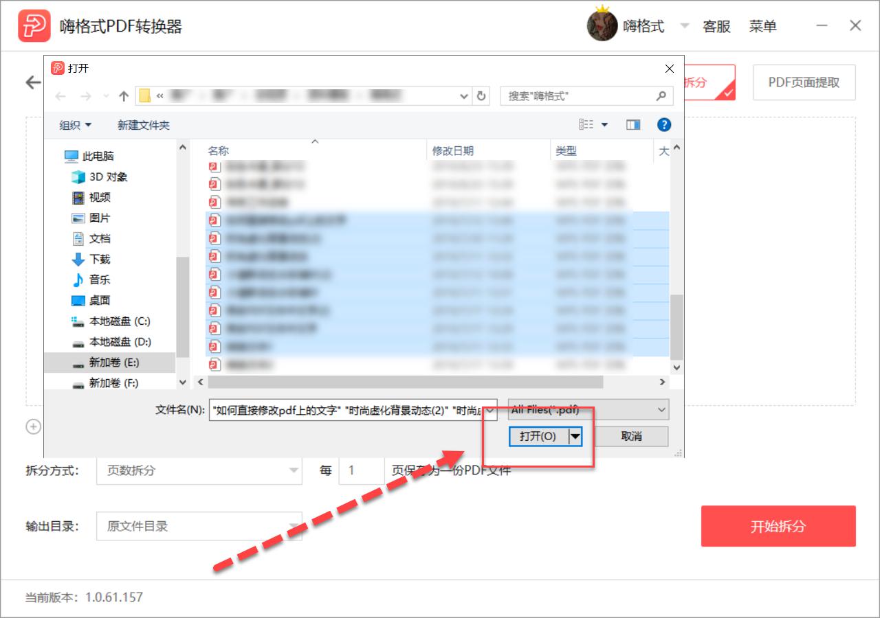Toggle the preview pane icon
Screen dimensions: 880x618
coord(633,124)
